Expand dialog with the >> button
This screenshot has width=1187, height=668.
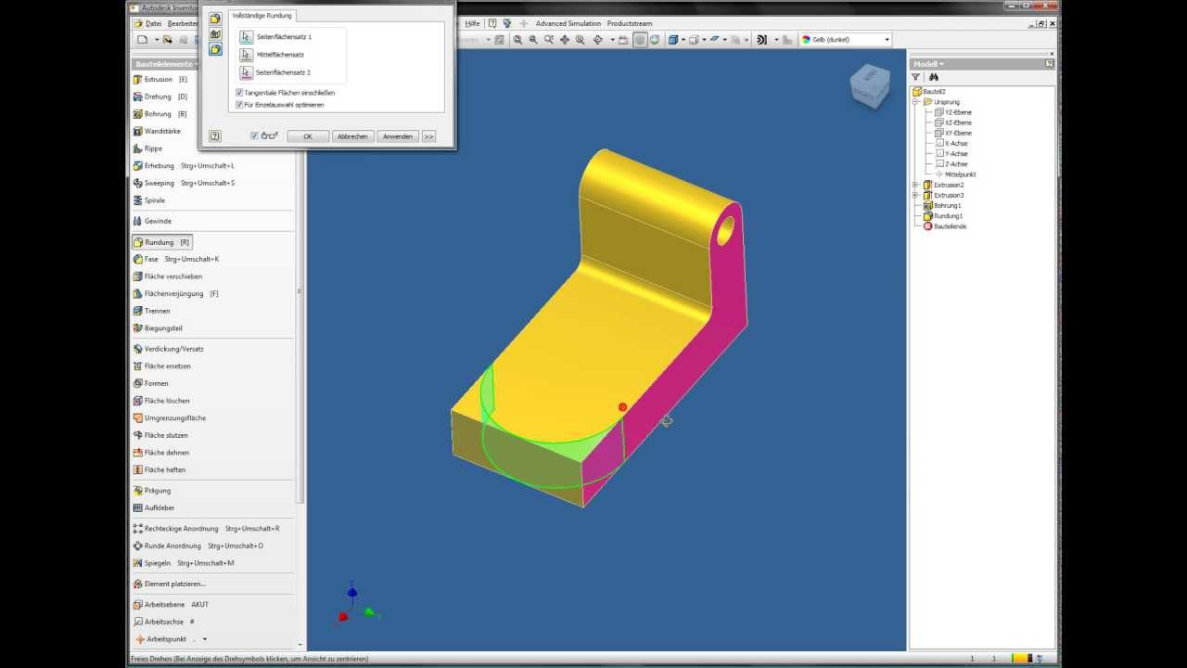click(428, 136)
